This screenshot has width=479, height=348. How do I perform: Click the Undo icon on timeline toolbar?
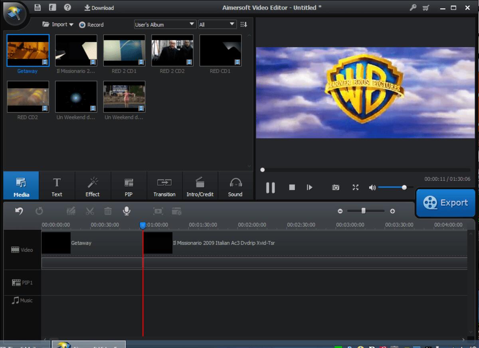pos(18,211)
